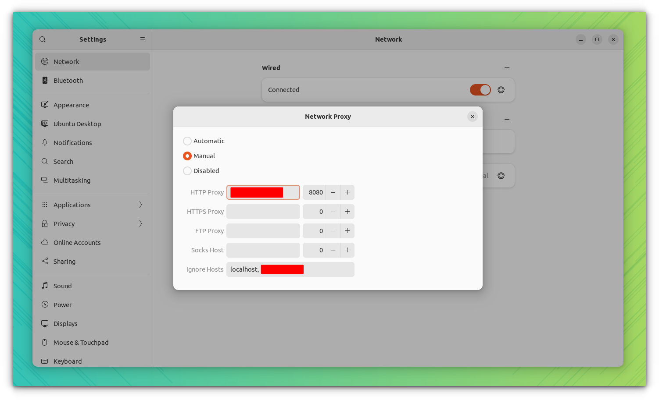
Task: Open Notifications settings via bell icon
Action: 45,142
